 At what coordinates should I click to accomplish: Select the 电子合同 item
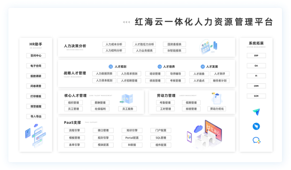coord(36,66)
